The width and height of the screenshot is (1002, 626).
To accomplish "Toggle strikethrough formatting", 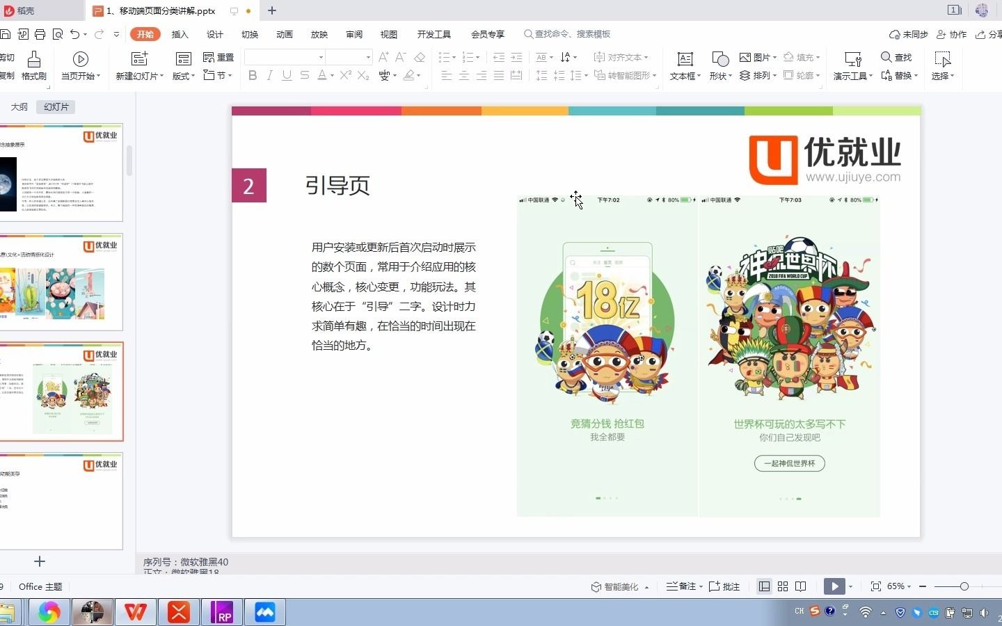I will (304, 75).
